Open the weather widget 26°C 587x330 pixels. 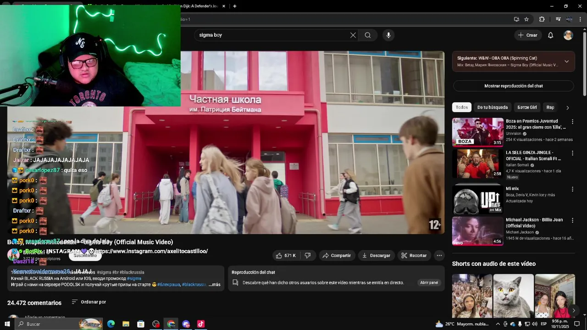462,324
